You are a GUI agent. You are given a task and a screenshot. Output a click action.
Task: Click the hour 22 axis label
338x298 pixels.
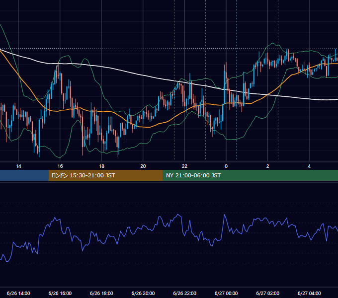tap(184, 166)
